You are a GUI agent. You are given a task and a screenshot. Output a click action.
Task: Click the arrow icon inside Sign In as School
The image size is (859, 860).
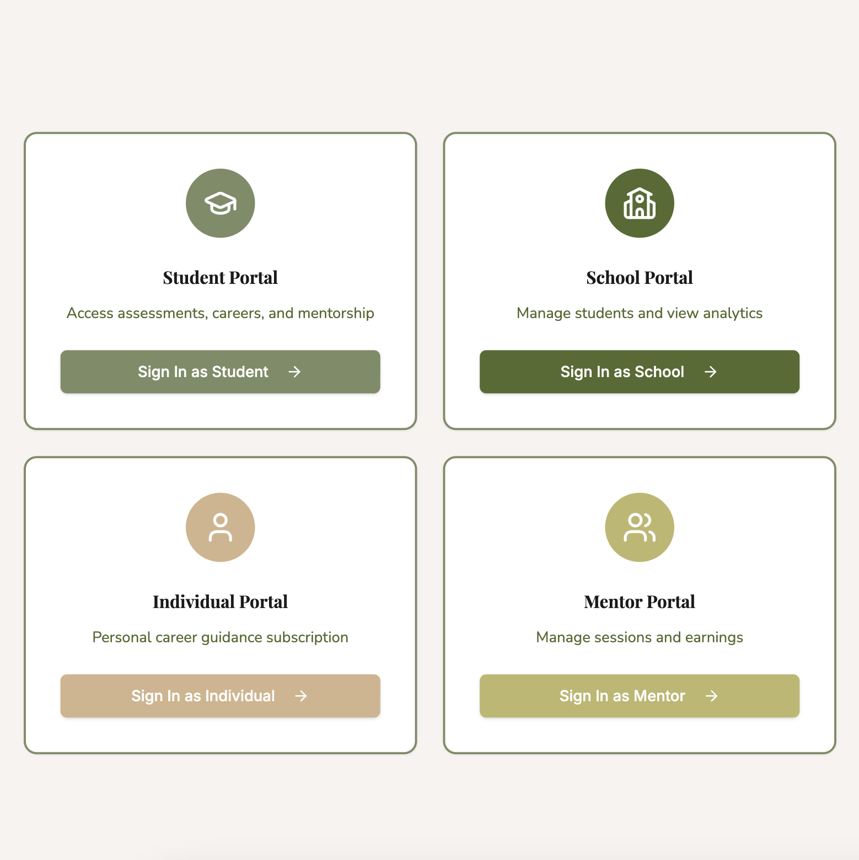[x=712, y=372]
